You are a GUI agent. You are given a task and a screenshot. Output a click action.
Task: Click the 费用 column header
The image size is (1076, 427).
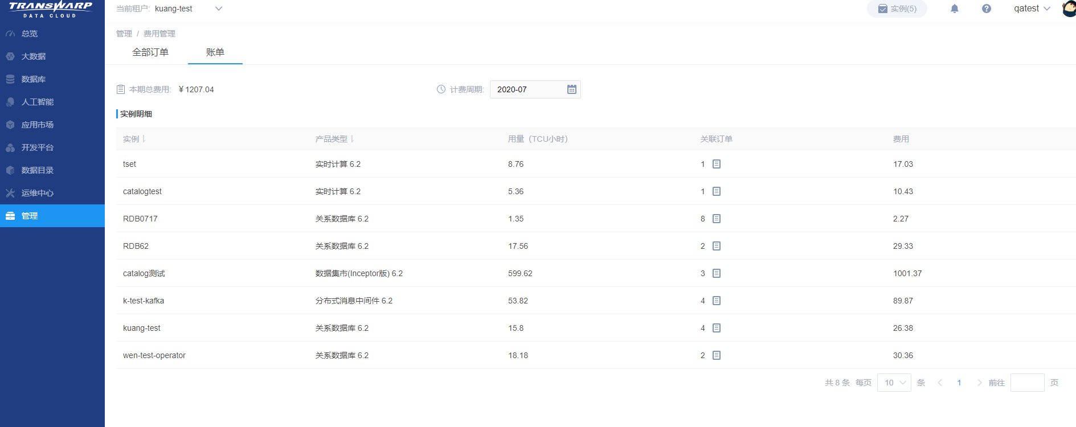(901, 139)
